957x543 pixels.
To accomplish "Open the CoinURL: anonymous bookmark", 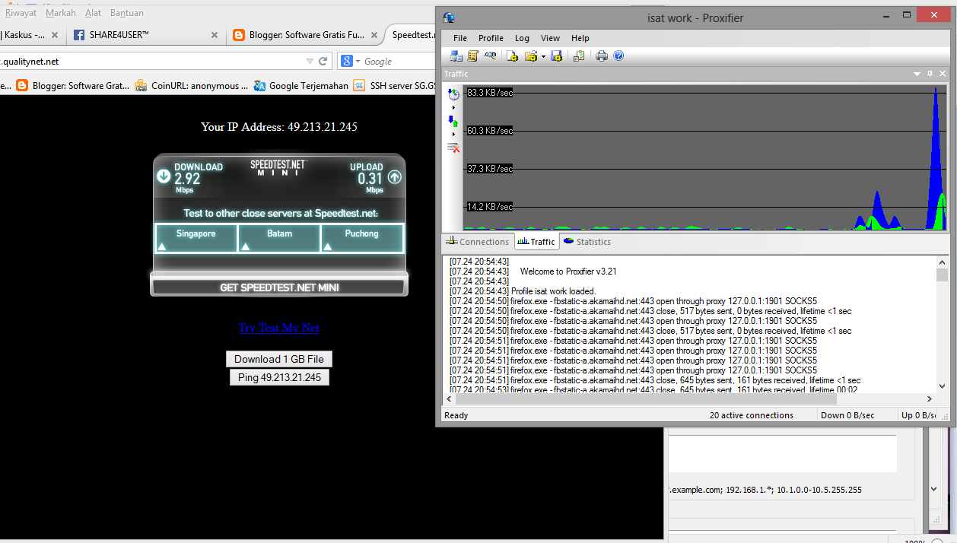I will pos(192,86).
